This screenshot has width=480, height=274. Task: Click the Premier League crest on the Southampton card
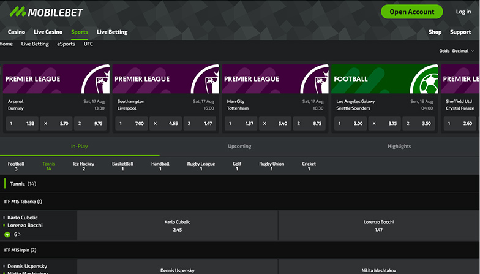click(x=206, y=79)
